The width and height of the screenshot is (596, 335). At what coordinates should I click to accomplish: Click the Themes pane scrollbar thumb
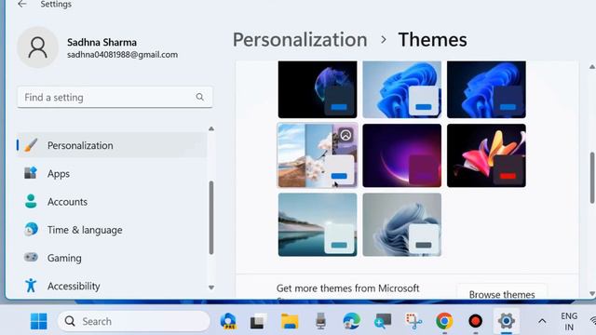point(592,178)
